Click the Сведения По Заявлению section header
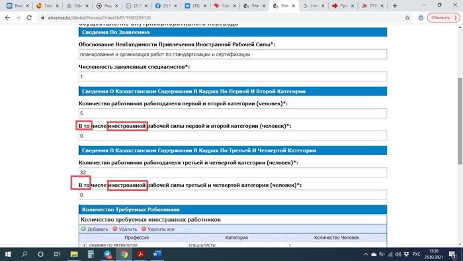Screen dimensions: 463x261 coord(233,32)
